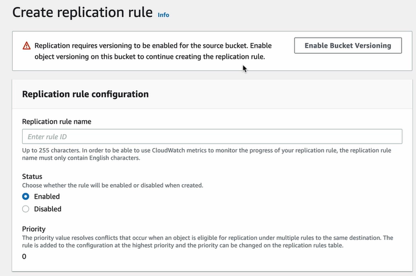Click the Status description about enabled or disabled
The width and height of the screenshot is (416, 276).
[112, 185]
